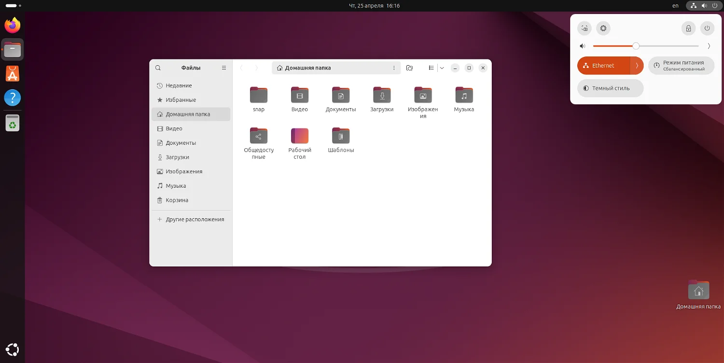Open Музыка from the sidebar
The image size is (724, 363).
191,186
